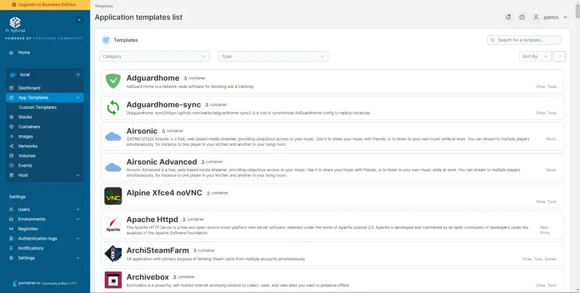The width and height of the screenshot is (580, 293).
Task: Click the Volumes database icon
Action: (x=11, y=156)
